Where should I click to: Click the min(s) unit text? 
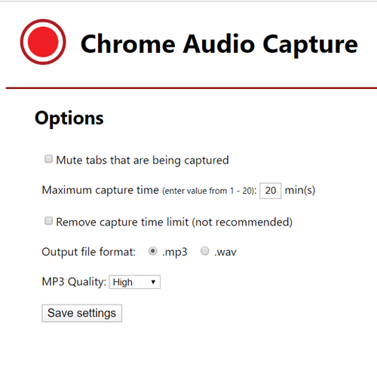pos(300,190)
